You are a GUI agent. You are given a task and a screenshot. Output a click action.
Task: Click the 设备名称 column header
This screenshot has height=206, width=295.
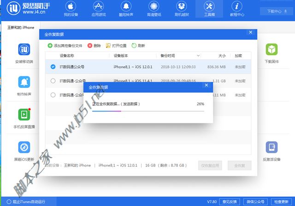(67, 56)
